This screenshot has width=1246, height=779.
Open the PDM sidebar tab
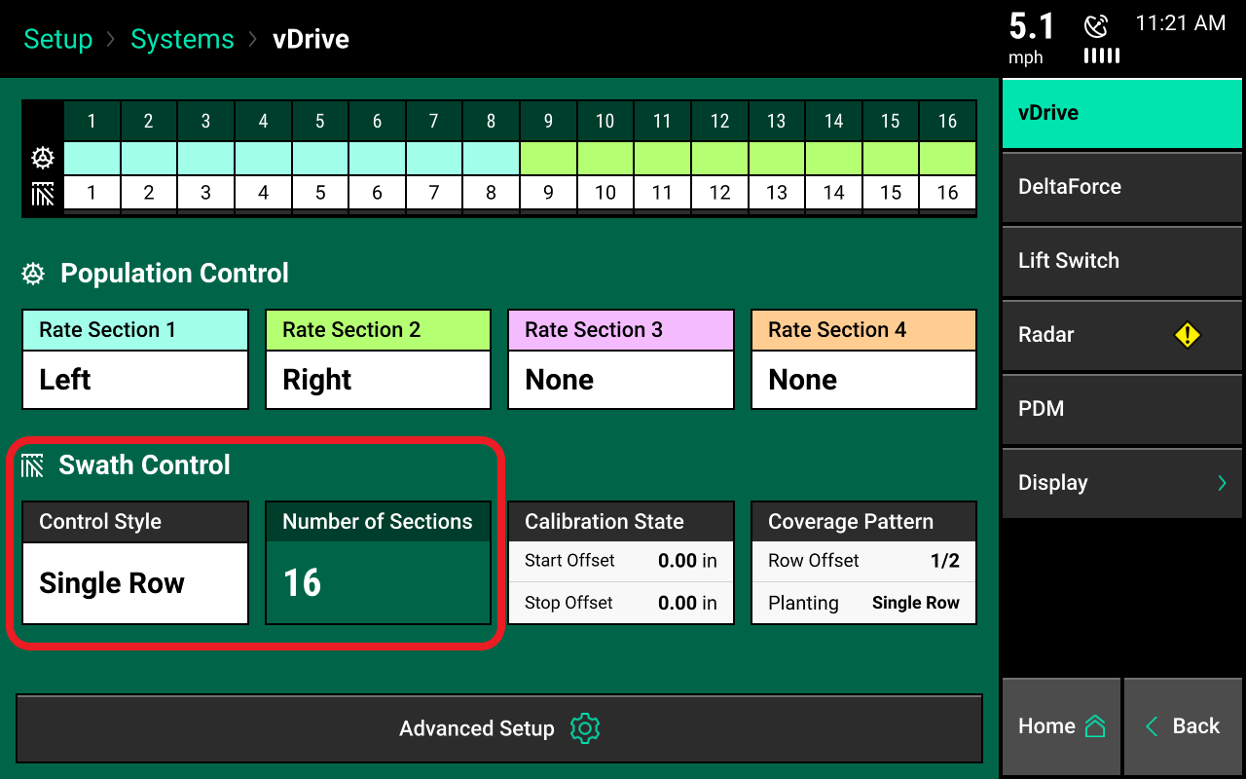click(x=1121, y=409)
